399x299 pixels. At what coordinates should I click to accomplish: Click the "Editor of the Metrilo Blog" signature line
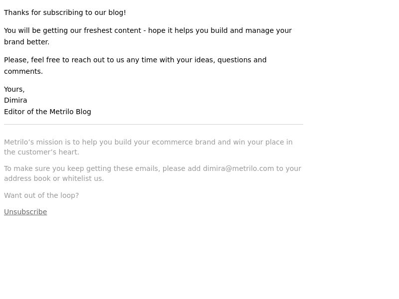pos(47,112)
